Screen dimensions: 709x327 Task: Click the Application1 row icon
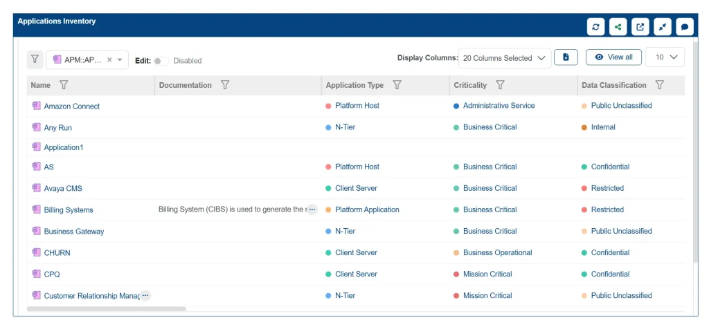point(36,147)
